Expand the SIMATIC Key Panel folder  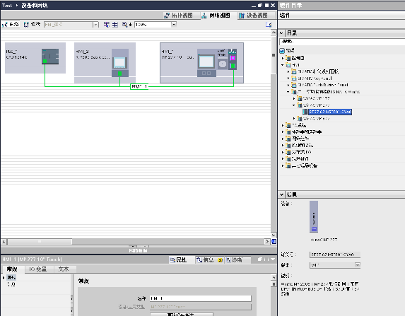tap(288, 78)
